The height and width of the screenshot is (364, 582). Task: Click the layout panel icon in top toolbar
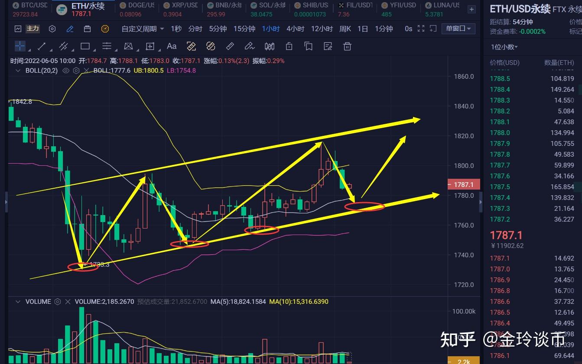pyautogui.click(x=87, y=29)
